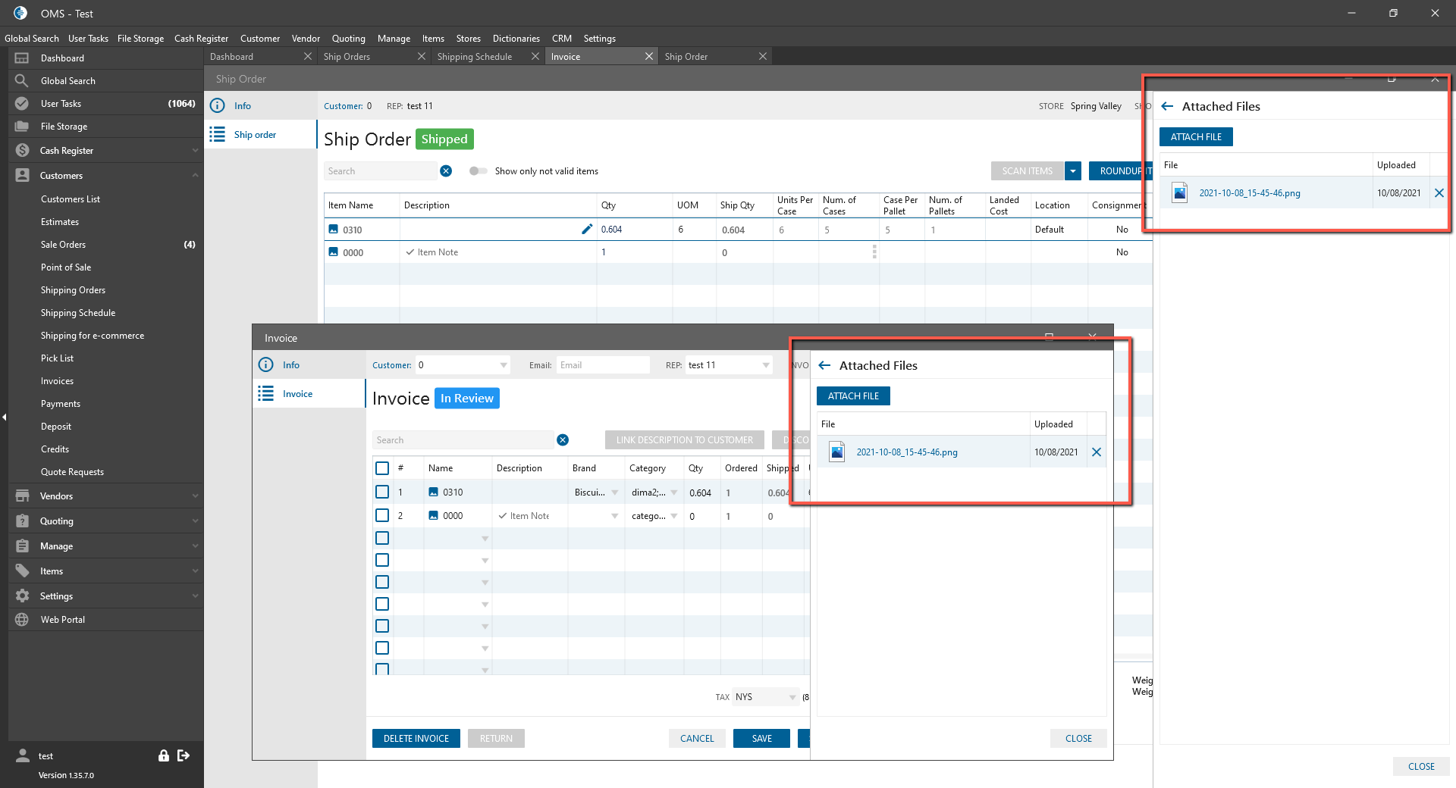
Task: Click the back arrow in the Invoice Attached Files panel
Action: 824,365
